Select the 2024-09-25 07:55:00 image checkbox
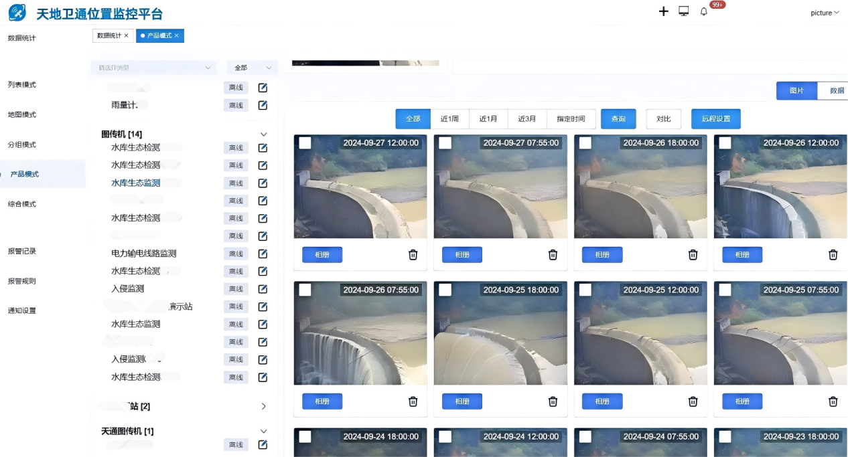848x457 pixels. pyautogui.click(x=725, y=290)
